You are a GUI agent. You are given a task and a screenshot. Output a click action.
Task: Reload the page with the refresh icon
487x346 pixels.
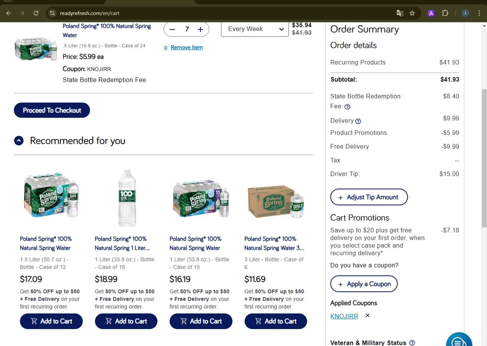pyautogui.click(x=36, y=13)
